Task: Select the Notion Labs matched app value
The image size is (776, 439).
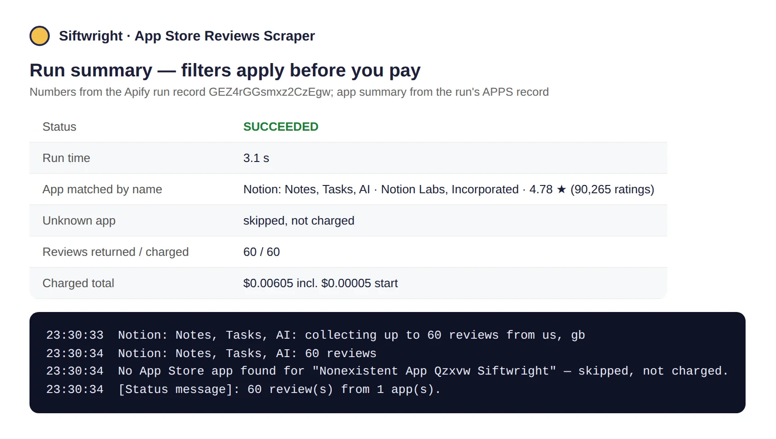Action: click(x=449, y=189)
